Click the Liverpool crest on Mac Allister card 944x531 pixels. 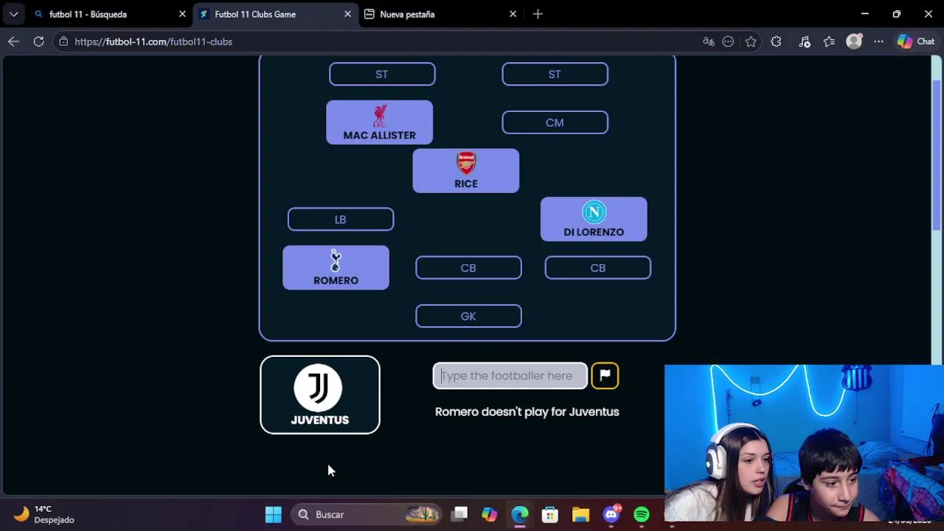[x=380, y=115]
